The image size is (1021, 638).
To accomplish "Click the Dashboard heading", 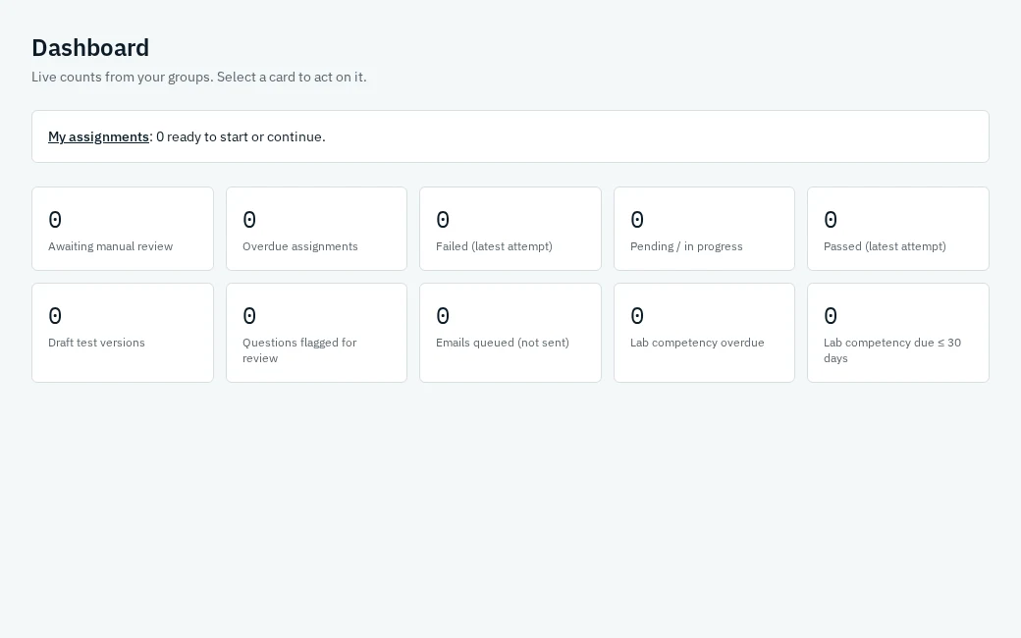I will pyautogui.click(x=90, y=47).
